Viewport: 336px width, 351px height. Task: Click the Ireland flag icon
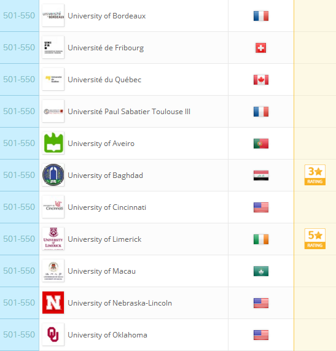261,239
